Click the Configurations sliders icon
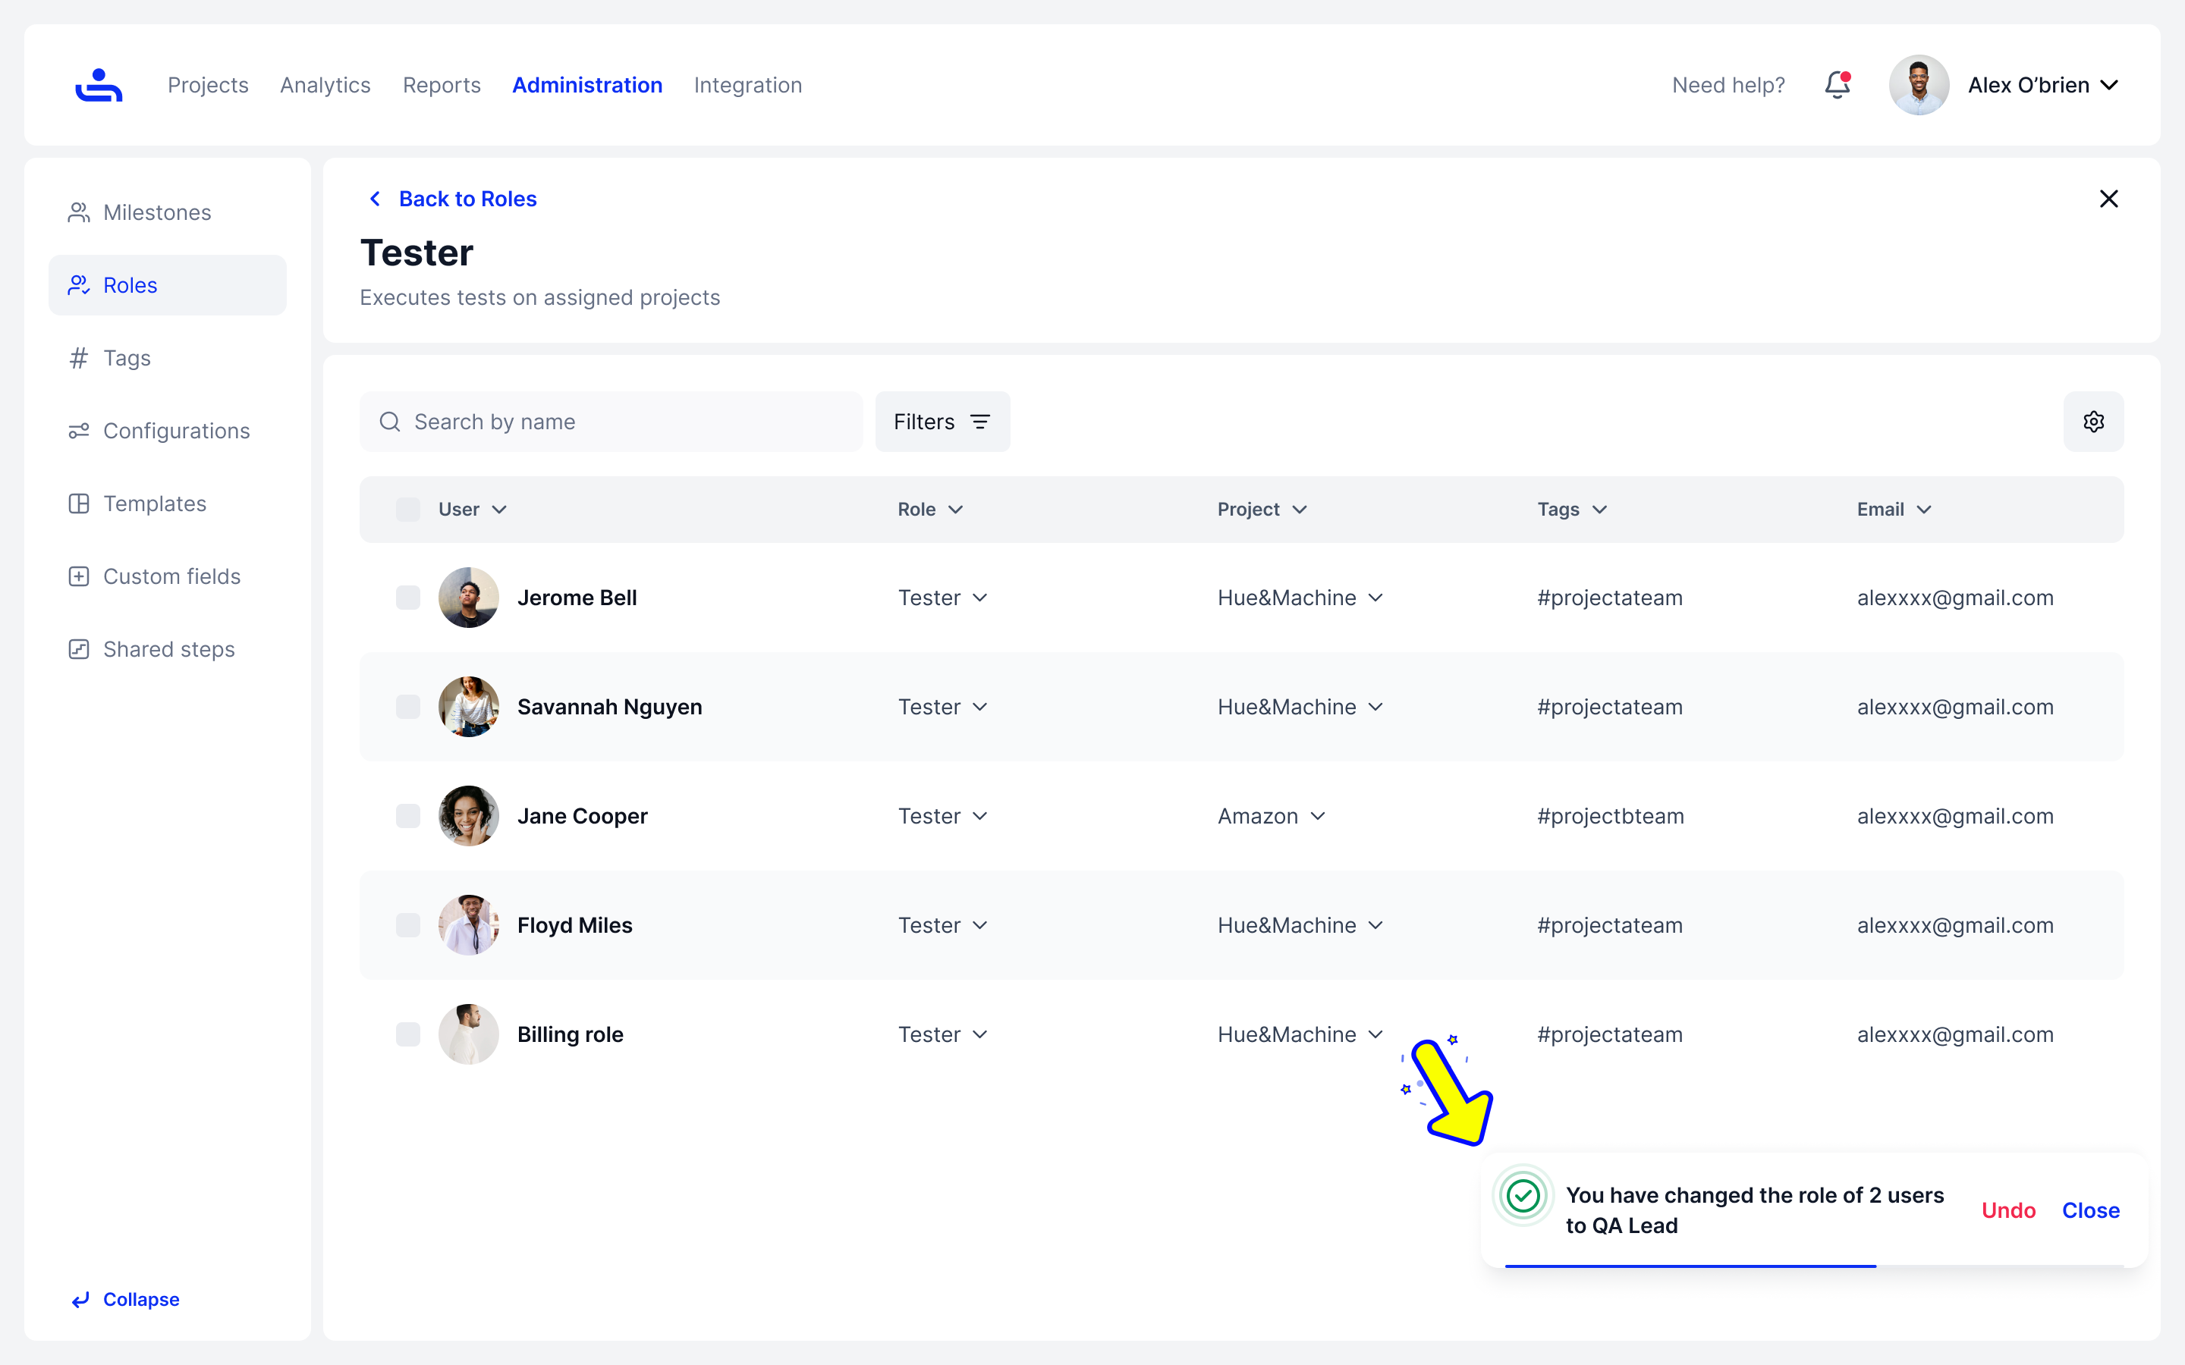Viewport: 2185px width, 1365px height. pos(79,431)
